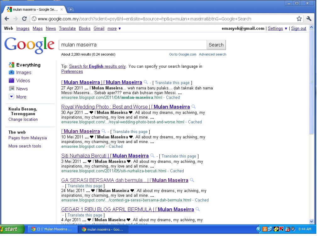322x241 pixels.
Task: Click Kaspersky red K tray icon
Action: click(281, 229)
